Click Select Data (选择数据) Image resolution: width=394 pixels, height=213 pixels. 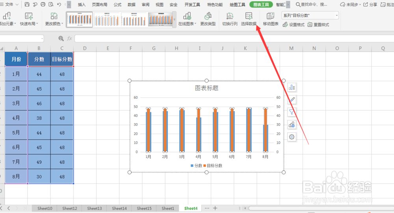[x=249, y=19]
